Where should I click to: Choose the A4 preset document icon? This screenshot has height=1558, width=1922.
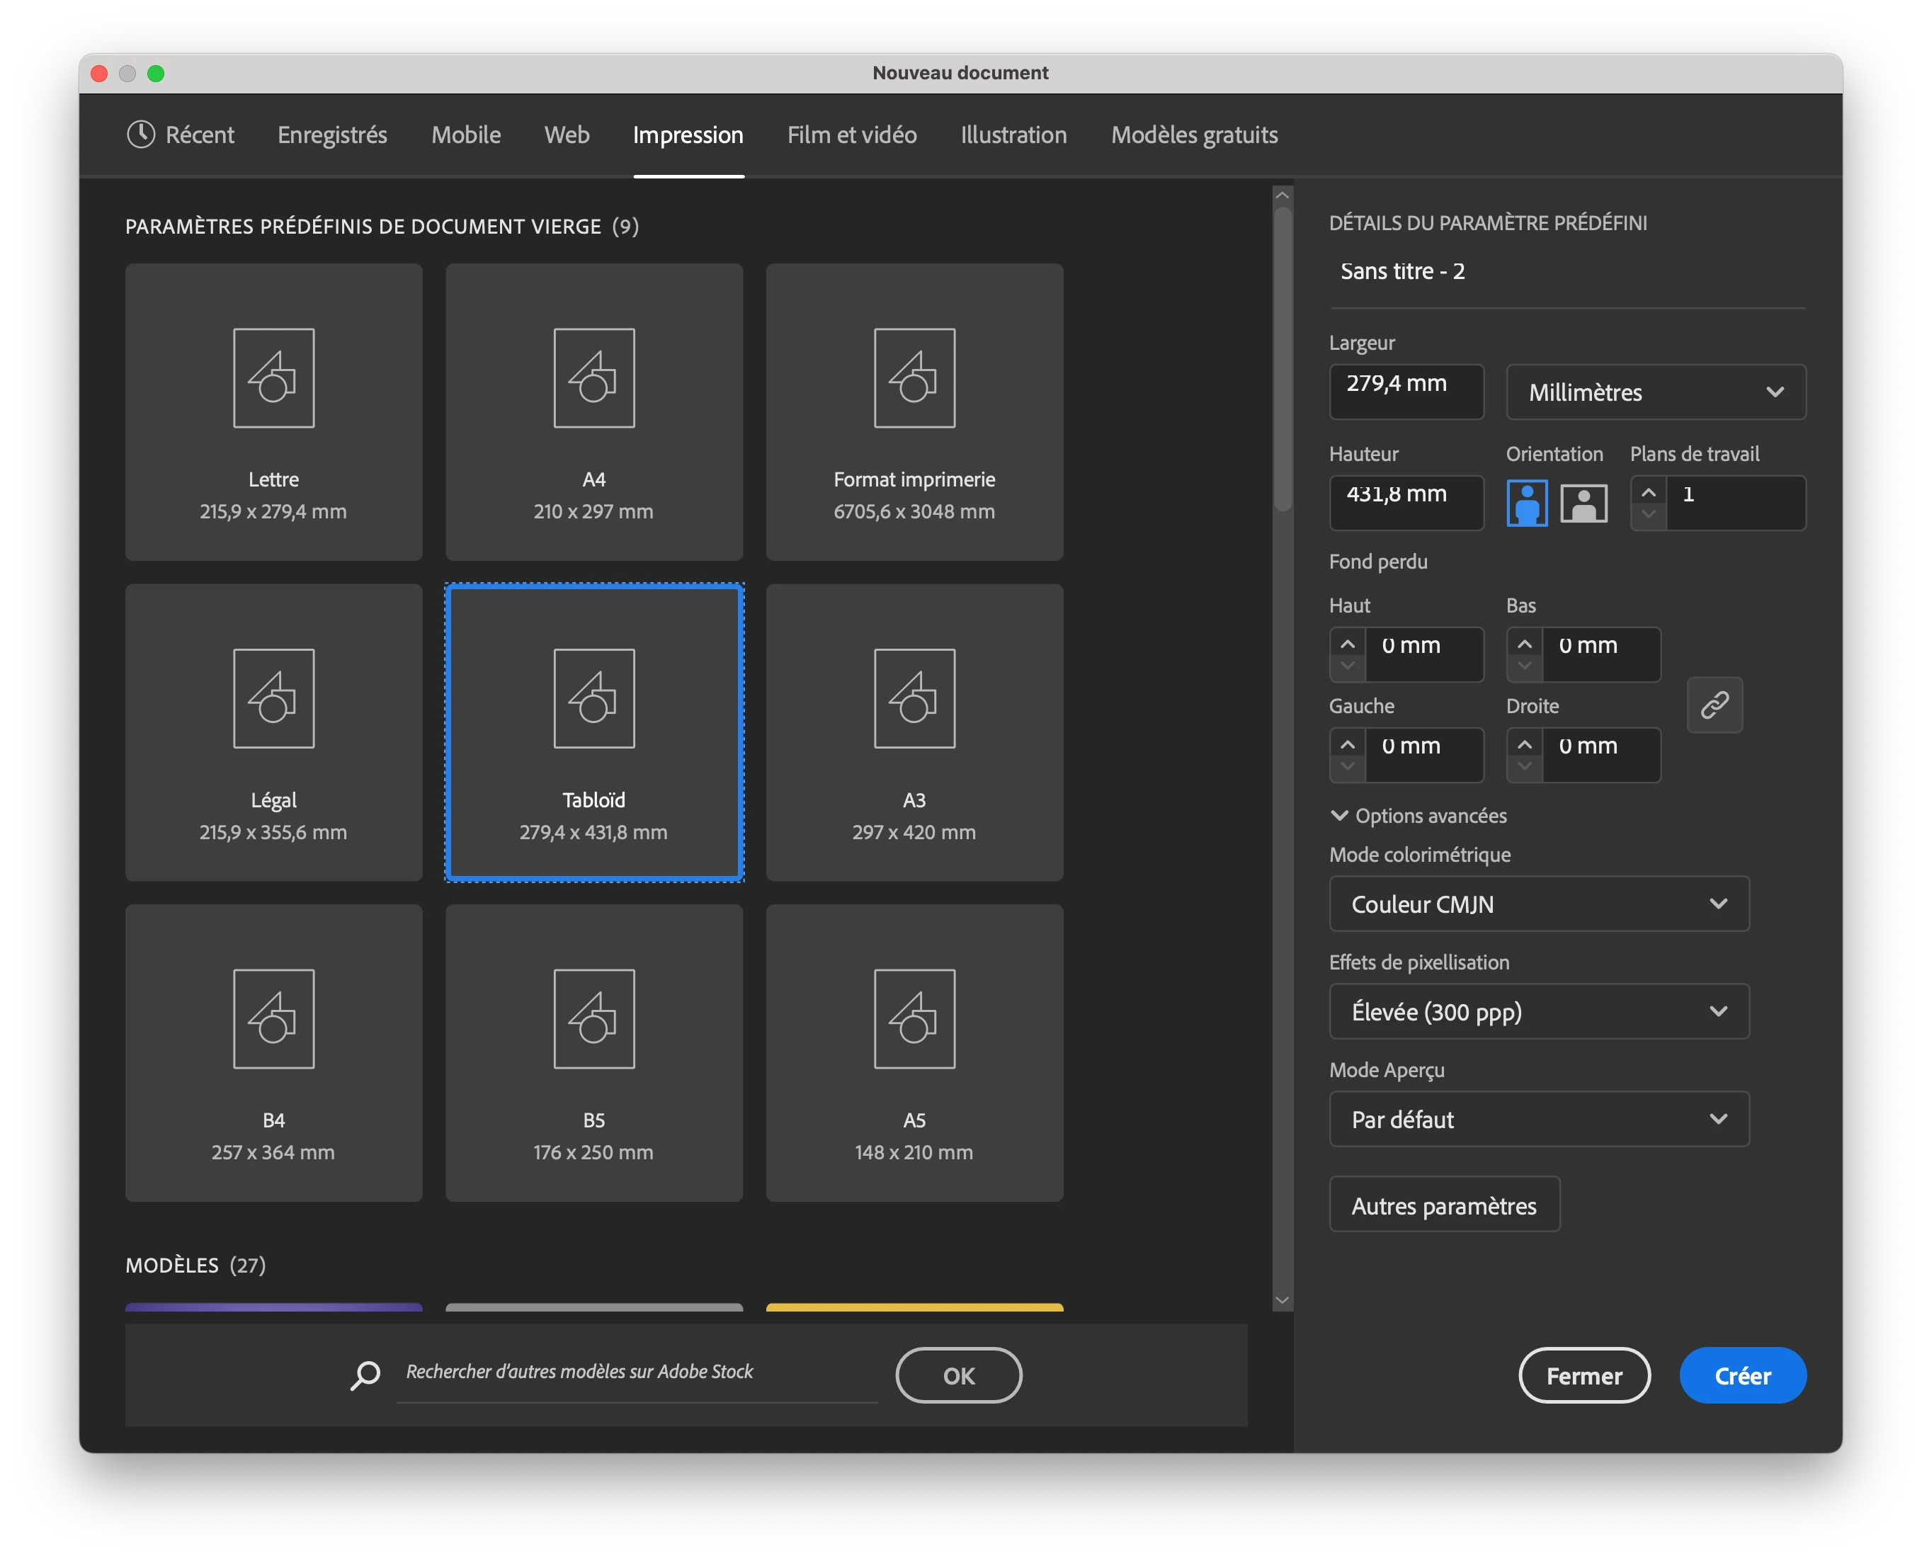[594, 378]
